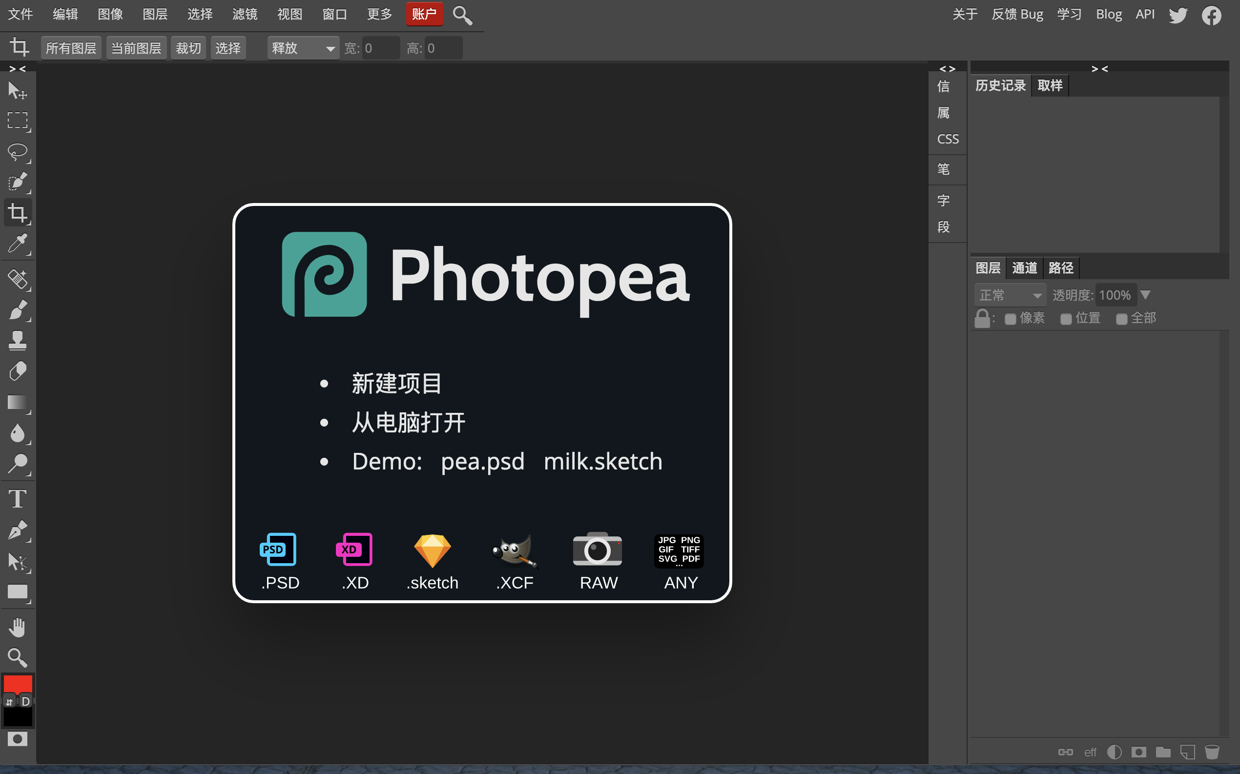Select the Text tool
This screenshot has height=774, width=1240.
tap(18, 498)
